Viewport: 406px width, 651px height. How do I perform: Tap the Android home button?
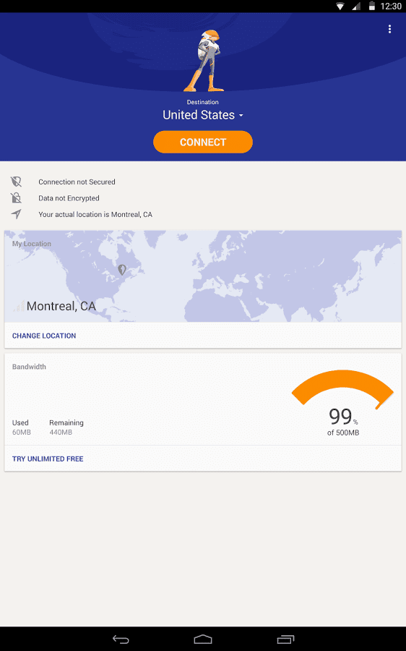point(203,639)
